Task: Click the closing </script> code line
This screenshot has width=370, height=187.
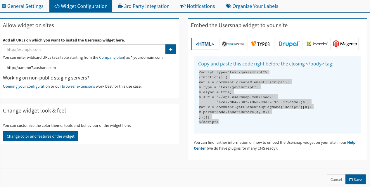Action: point(209,122)
